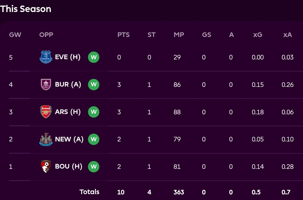This screenshot has width=303, height=200.
Task: Click the Bournemouth club badge
Action: [x=46, y=167]
